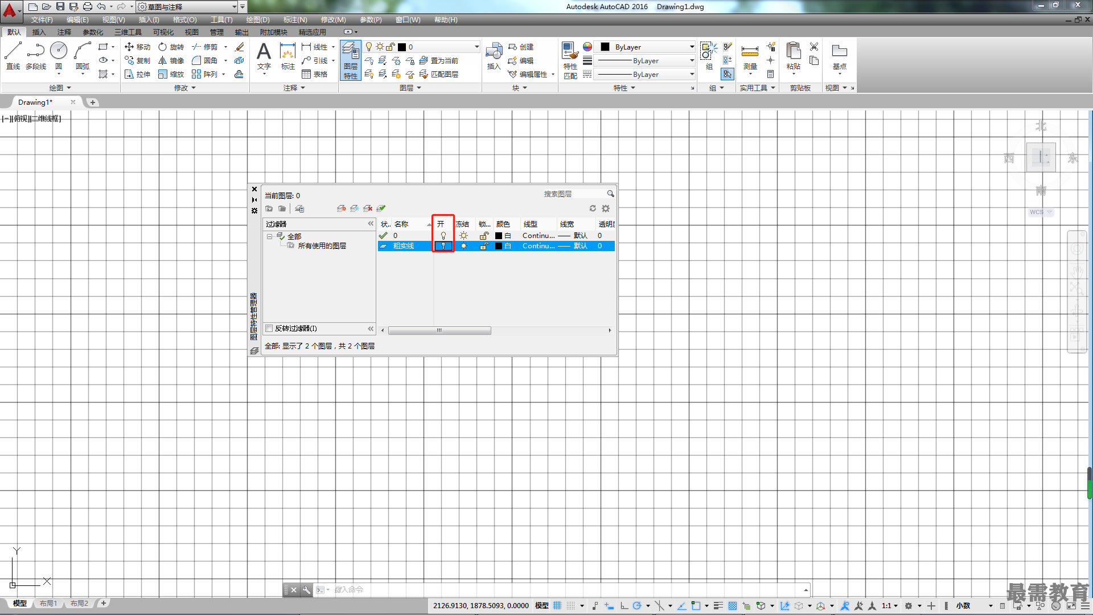Click the New Layer icon in layer manager

coord(342,208)
